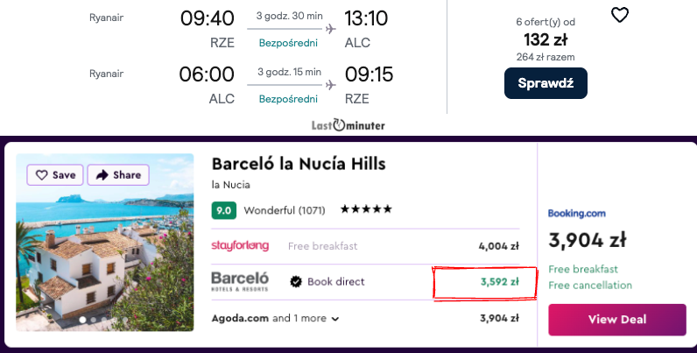Click the 09:40 RZE departure flight time

point(207,18)
